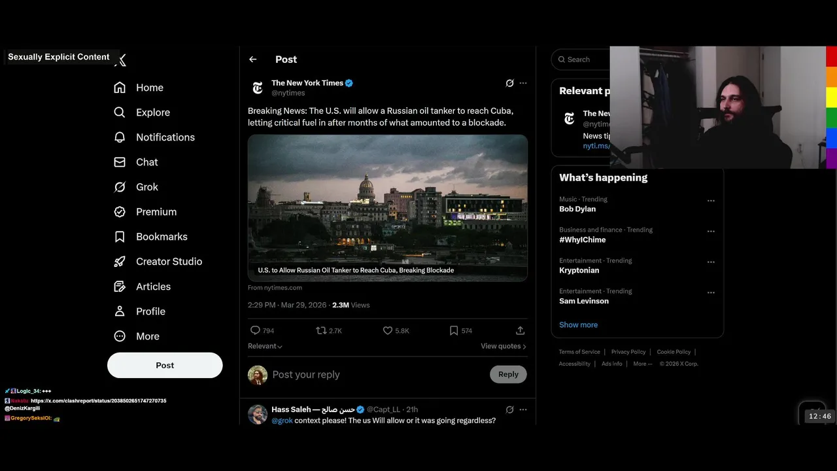Click the Bookmarks ribbon icon in sidebar

pyautogui.click(x=120, y=237)
